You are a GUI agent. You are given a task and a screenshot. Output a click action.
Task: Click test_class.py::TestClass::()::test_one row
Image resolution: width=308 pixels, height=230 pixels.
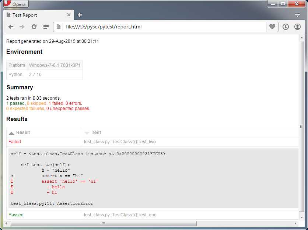120,214
